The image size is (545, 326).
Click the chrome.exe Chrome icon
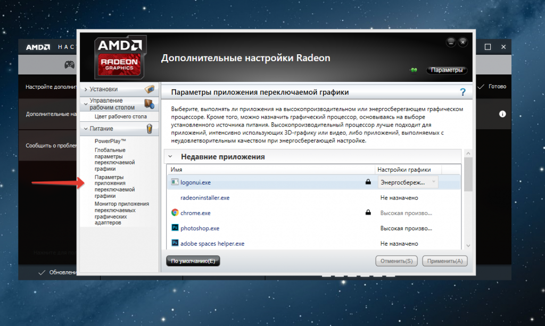tap(175, 213)
